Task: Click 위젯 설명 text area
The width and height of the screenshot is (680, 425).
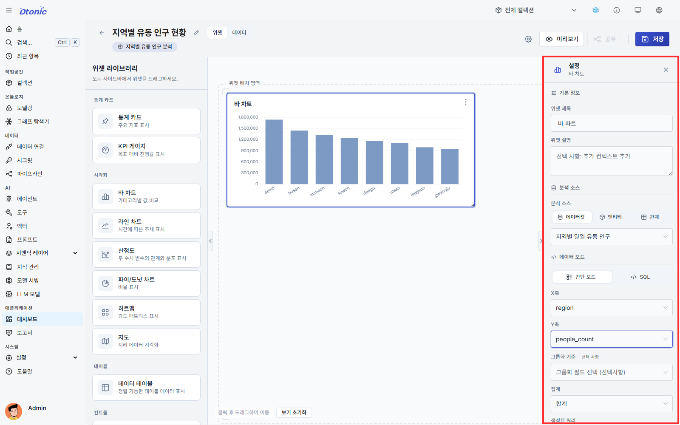Action: [612, 161]
